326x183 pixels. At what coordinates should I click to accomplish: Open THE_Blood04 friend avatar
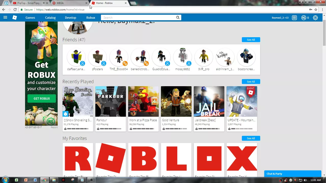point(119,57)
